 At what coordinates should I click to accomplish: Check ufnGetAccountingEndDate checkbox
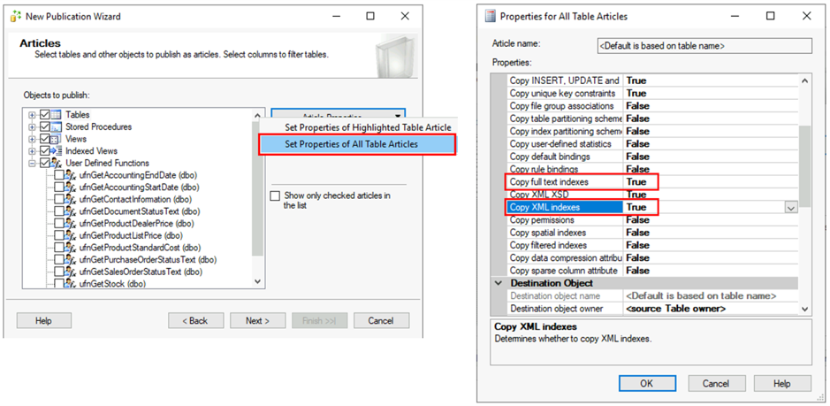click(x=59, y=175)
